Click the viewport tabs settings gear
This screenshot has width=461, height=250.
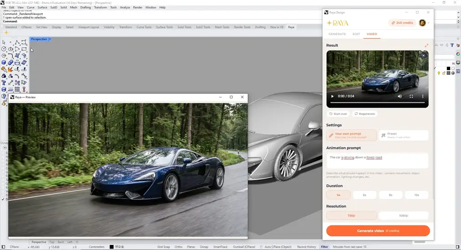77,242
